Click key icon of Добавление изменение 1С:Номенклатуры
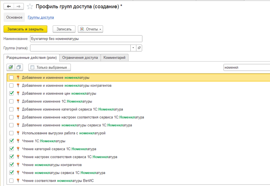The image size is (270, 186). [x=18, y=101]
